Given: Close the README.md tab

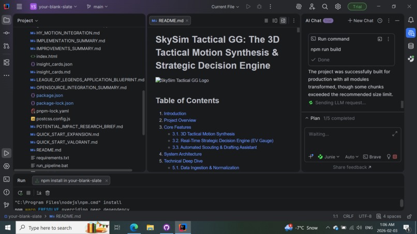Looking at the screenshot, I should (x=187, y=21).
